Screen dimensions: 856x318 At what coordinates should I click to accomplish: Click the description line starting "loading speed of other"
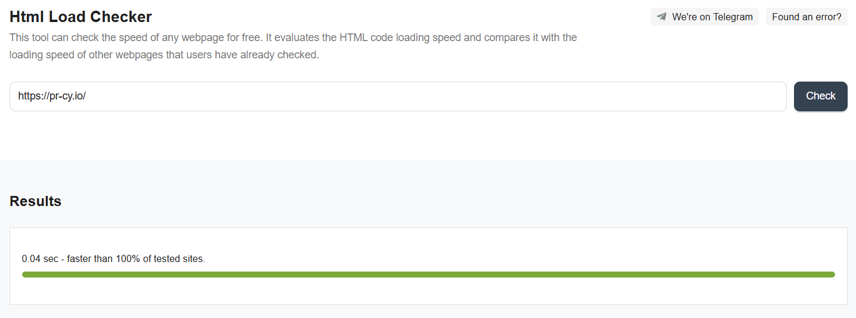click(x=164, y=55)
